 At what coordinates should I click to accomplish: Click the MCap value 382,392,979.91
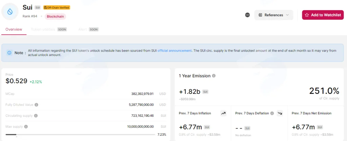pos(142,94)
